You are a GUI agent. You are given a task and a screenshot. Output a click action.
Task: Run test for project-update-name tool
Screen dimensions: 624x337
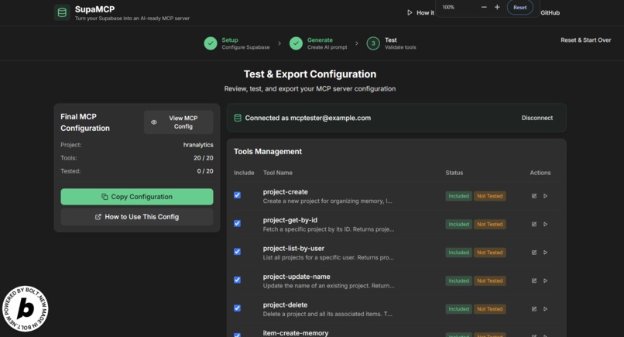pyautogui.click(x=545, y=280)
